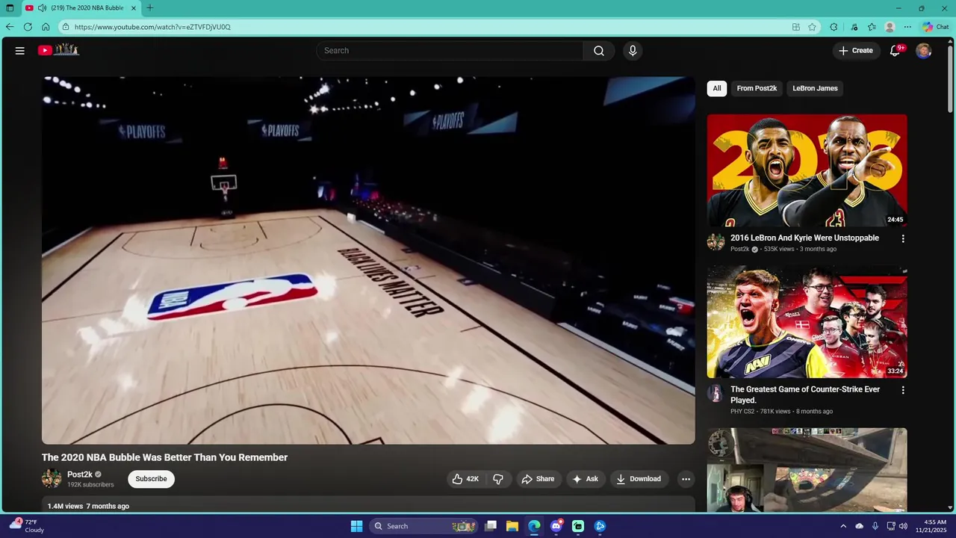Open Discord from the taskbar
This screenshot has width=956, height=538.
tap(556, 526)
